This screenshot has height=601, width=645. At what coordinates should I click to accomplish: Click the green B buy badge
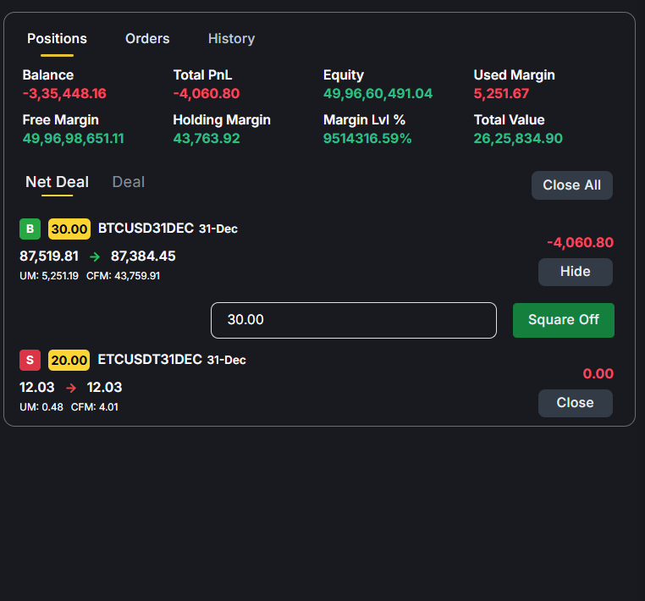coord(30,229)
